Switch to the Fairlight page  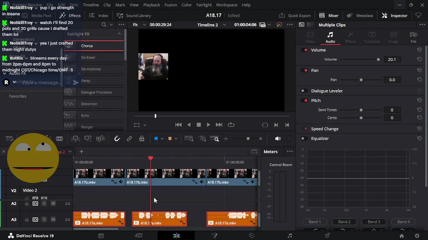[290, 236]
